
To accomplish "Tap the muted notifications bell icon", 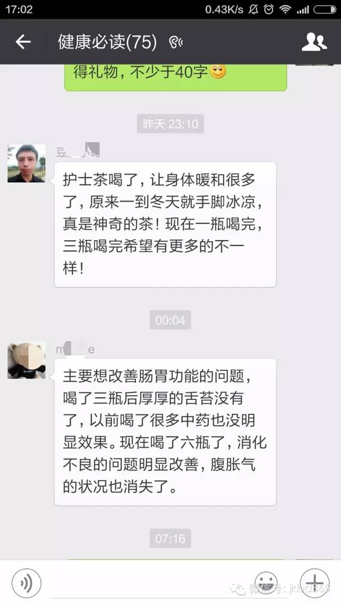I will [253, 10].
